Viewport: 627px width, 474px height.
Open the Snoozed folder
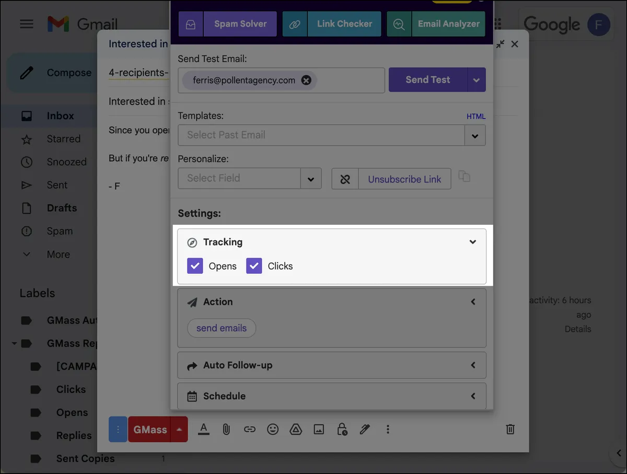pyautogui.click(x=66, y=162)
